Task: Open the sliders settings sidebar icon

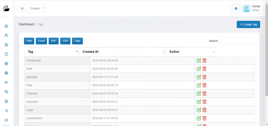Action: pyautogui.click(x=6, y=120)
